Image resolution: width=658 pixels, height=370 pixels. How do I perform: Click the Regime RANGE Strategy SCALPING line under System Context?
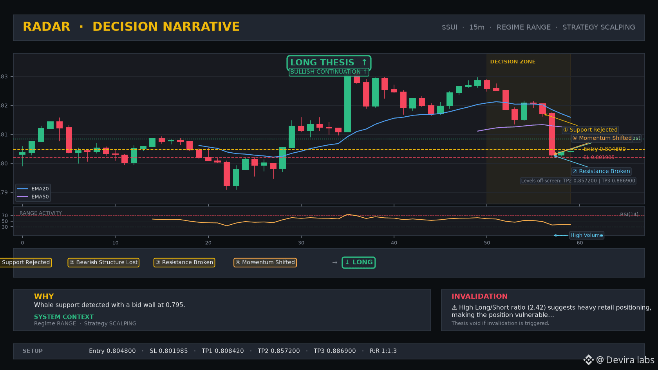click(85, 323)
